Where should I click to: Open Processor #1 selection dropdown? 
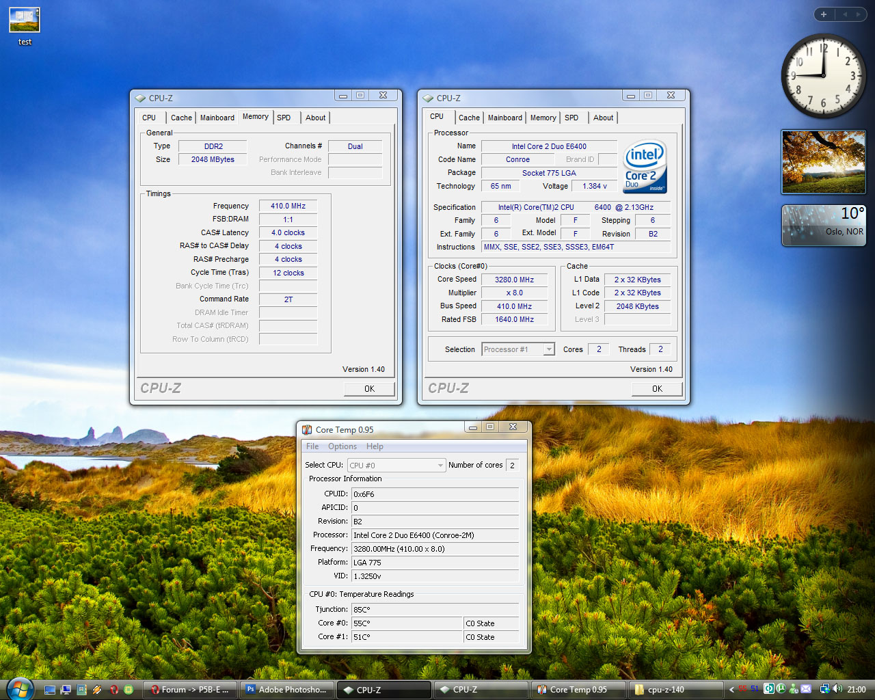coord(518,349)
